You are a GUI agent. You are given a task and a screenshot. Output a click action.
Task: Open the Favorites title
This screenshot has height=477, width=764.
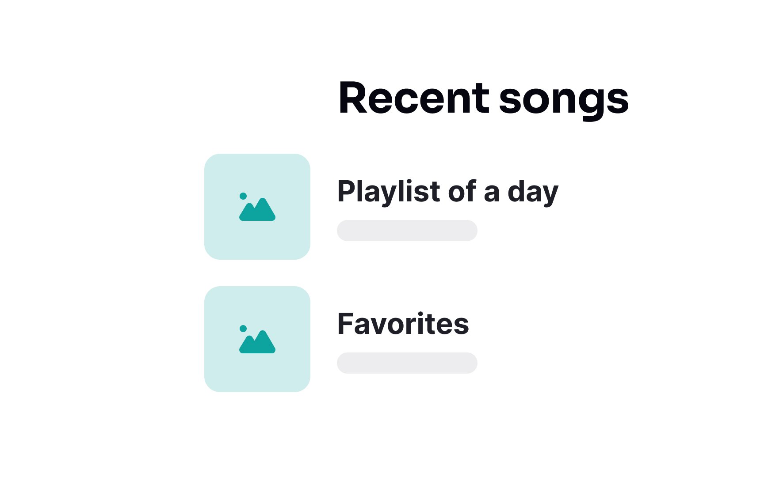point(403,324)
